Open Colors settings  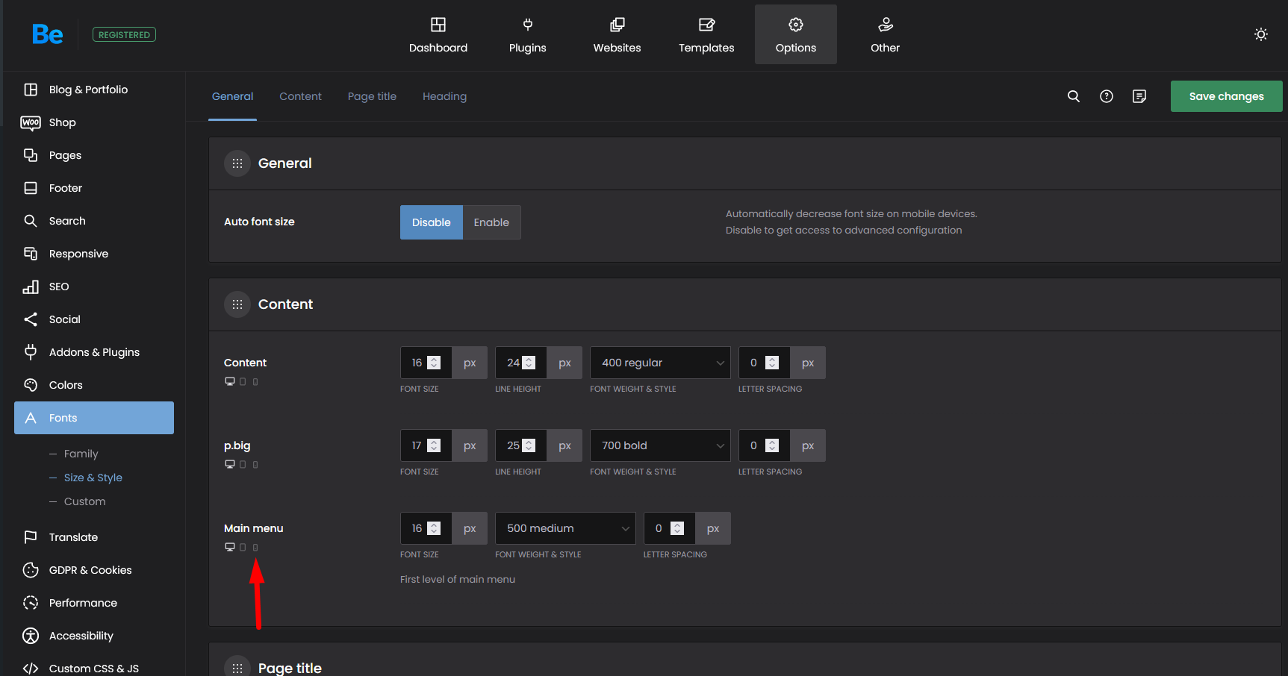pyautogui.click(x=94, y=385)
